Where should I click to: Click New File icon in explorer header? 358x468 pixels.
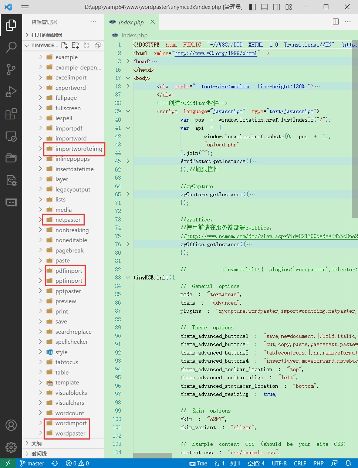coord(65,45)
